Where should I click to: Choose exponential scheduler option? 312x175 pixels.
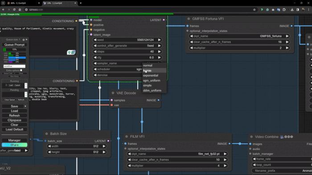[154, 76]
